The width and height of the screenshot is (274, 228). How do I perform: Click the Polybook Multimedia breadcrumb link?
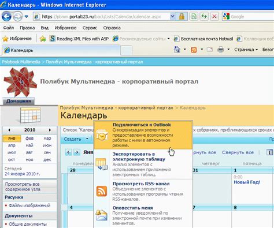point(21,62)
